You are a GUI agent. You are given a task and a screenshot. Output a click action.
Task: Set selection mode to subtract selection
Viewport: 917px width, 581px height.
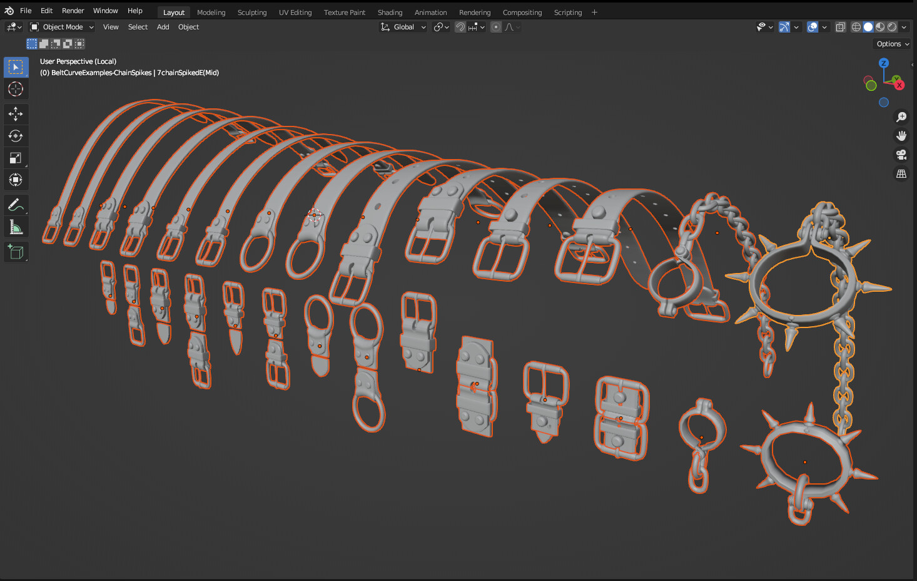pos(56,44)
